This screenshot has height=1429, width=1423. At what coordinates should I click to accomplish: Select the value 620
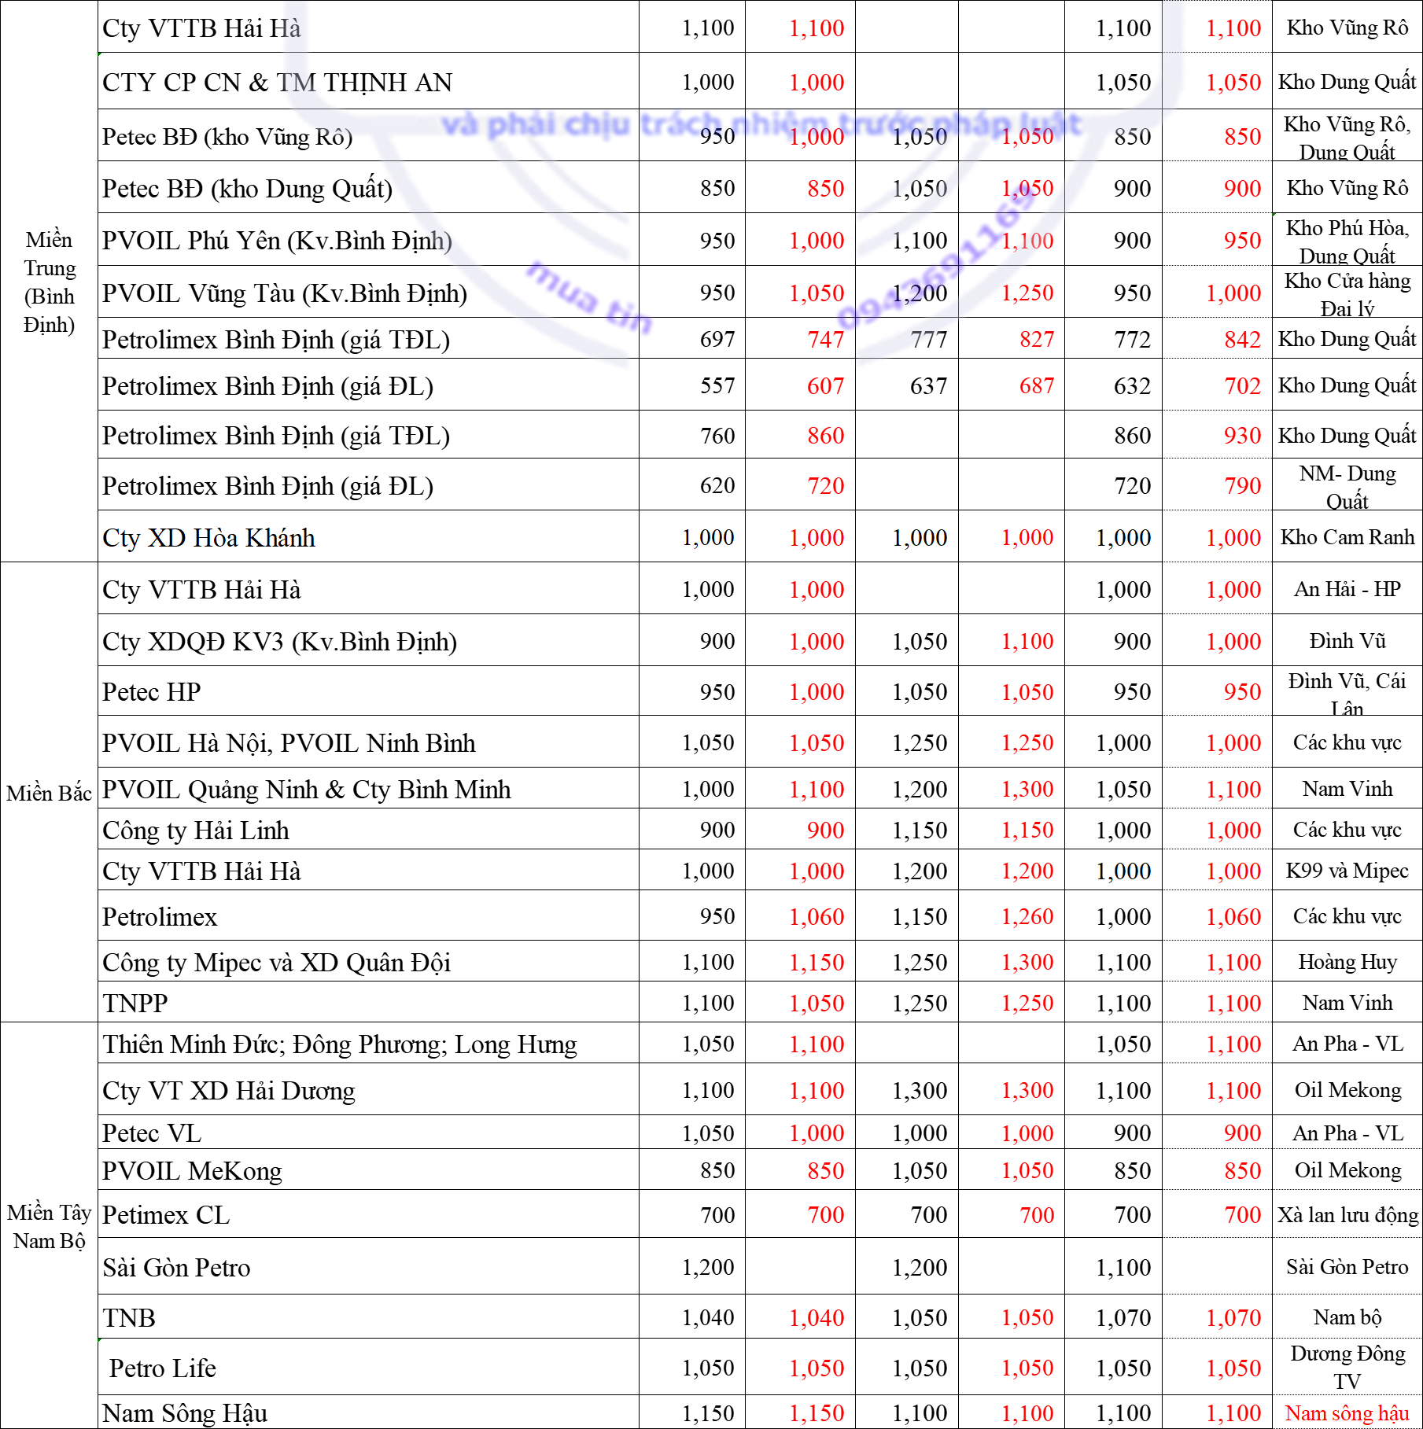point(717,486)
